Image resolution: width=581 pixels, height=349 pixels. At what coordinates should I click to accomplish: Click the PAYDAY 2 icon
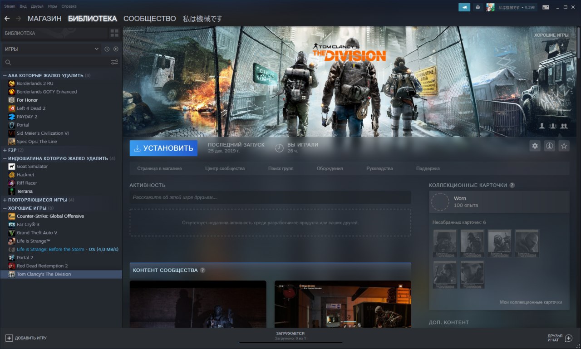click(12, 117)
